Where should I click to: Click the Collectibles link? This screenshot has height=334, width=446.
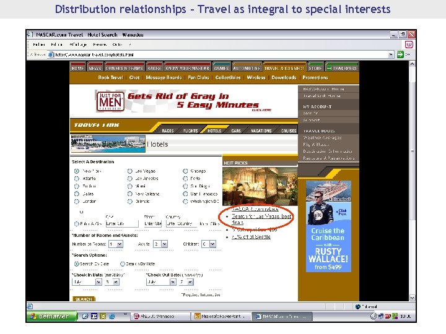(x=228, y=77)
